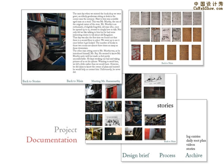Viewport: 224px width, 168px height.
Task: Click the stories heading on the grid page
Action: point(165,105)
